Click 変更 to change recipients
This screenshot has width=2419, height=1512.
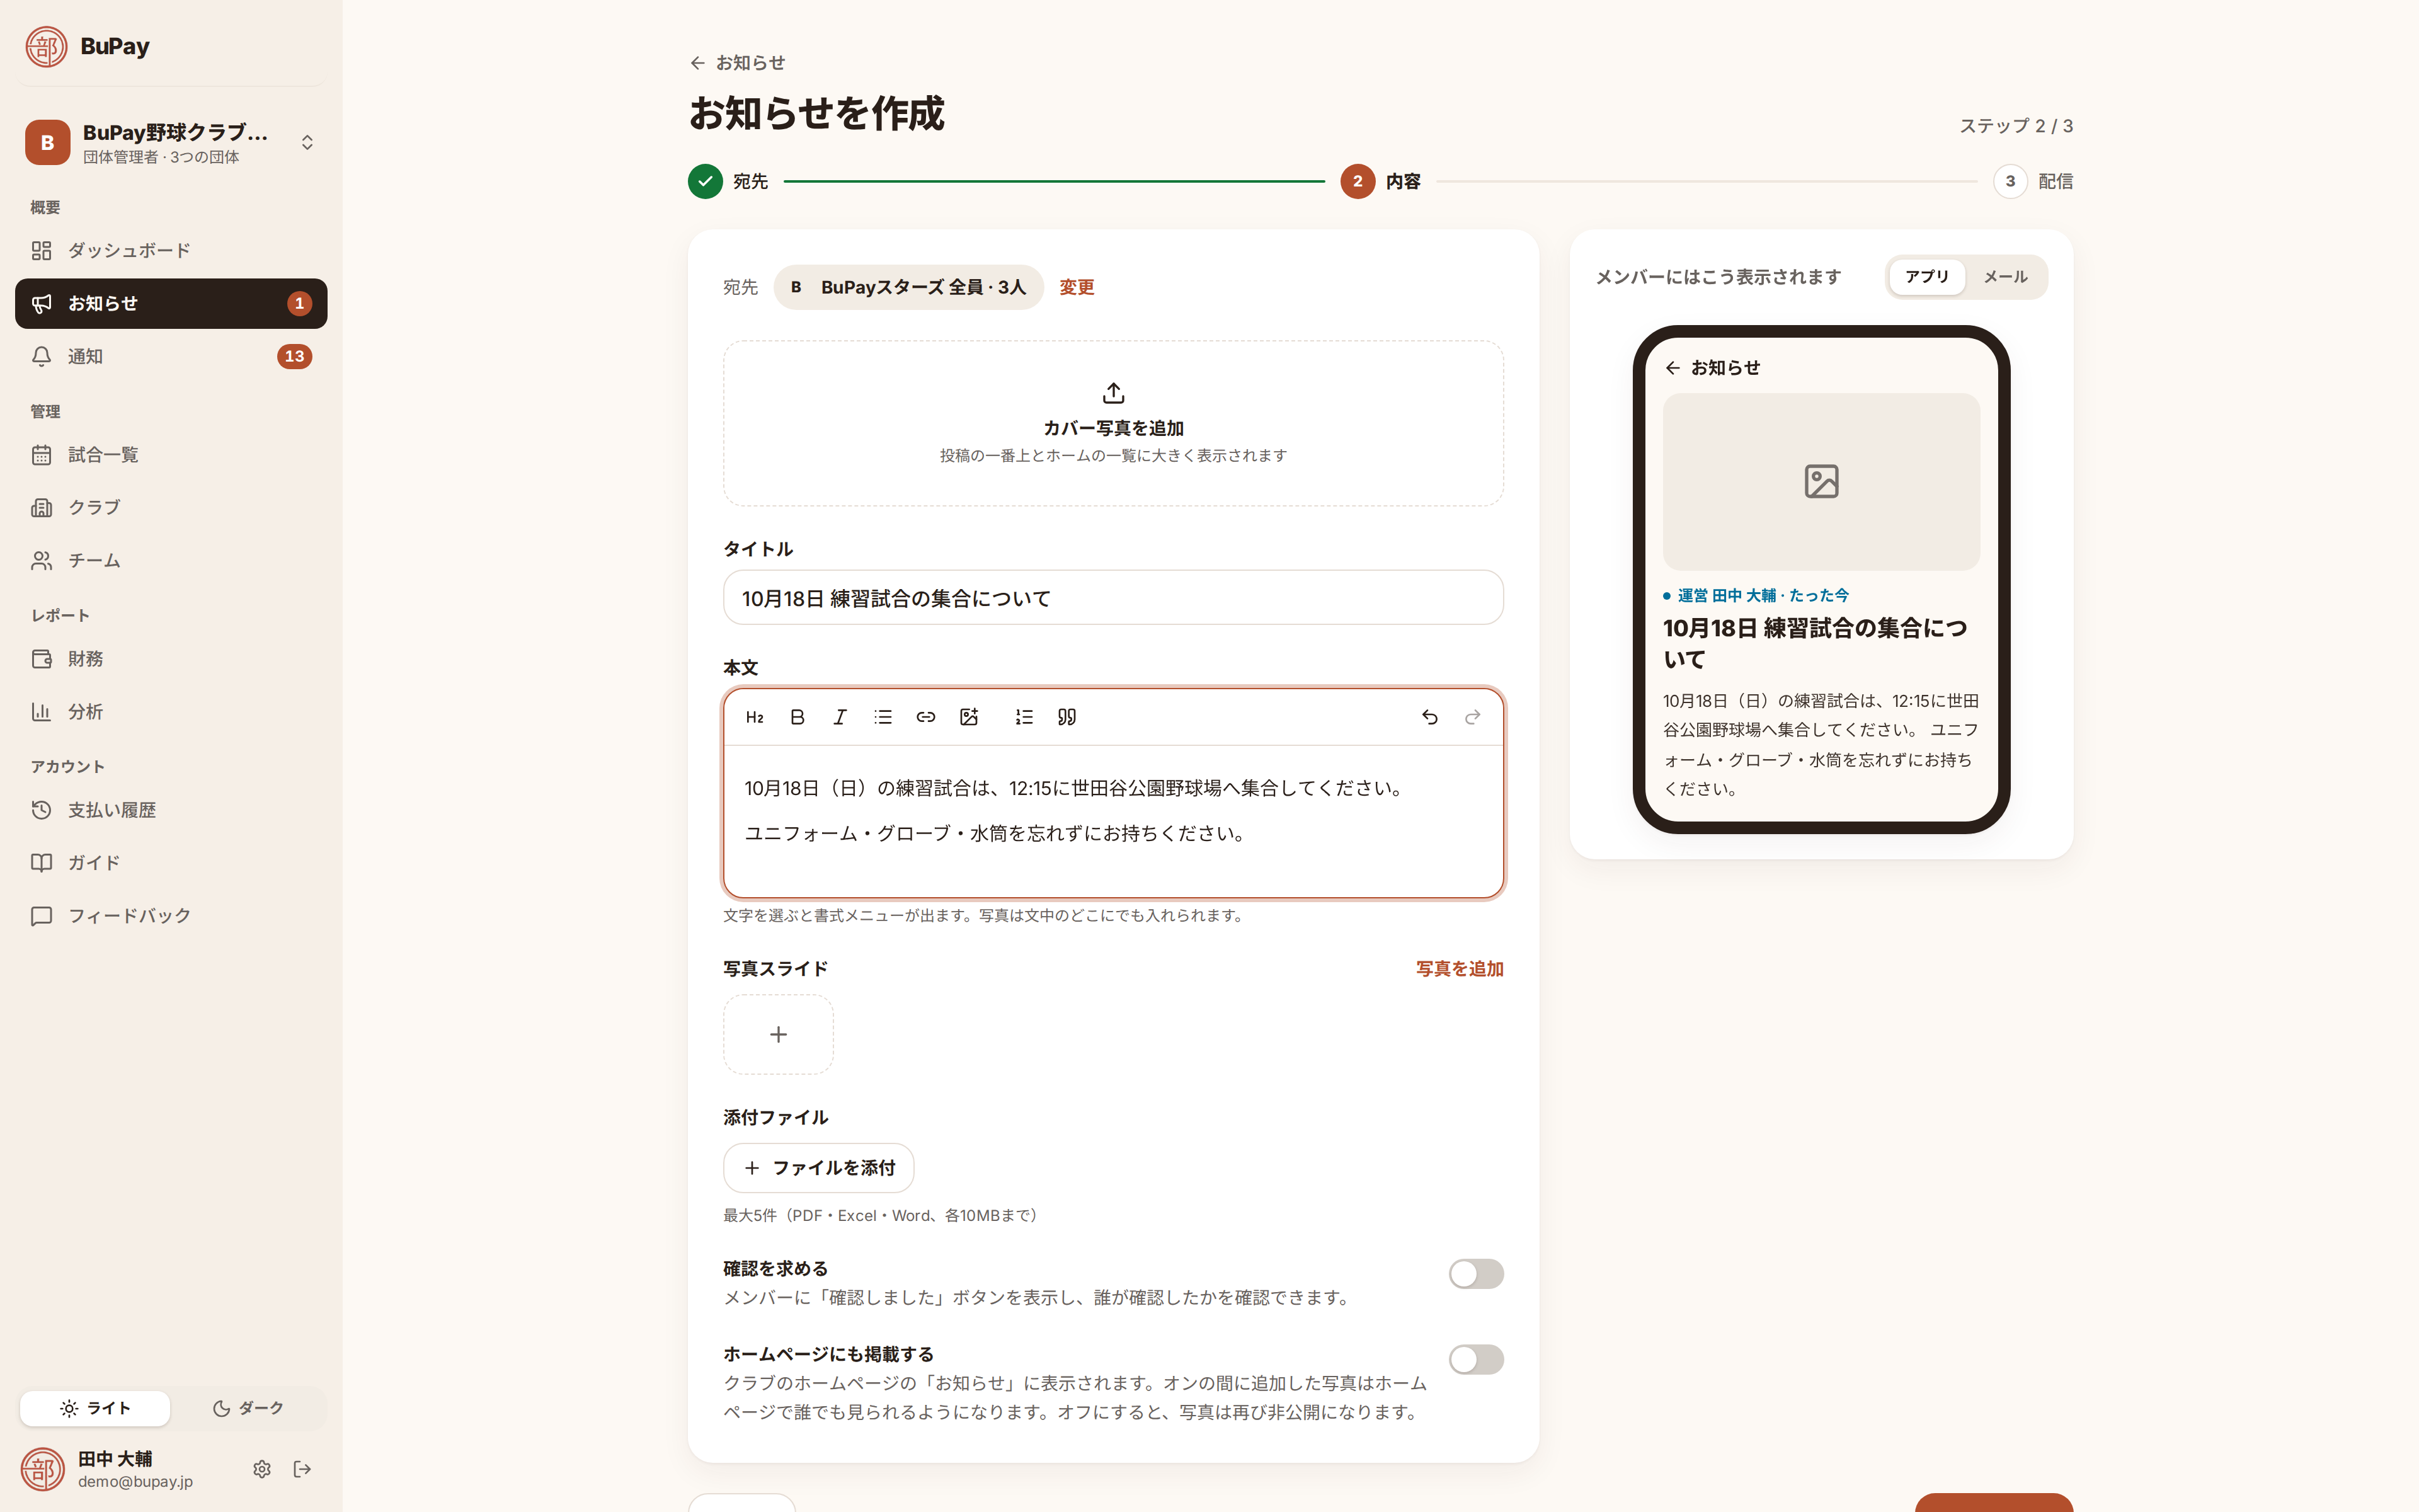tap(1077, 287)
